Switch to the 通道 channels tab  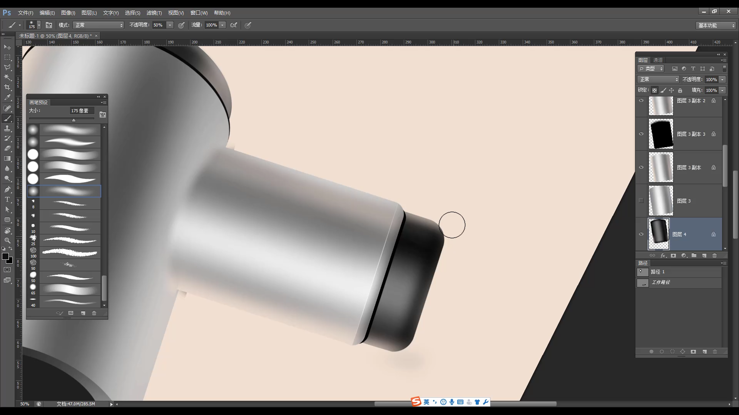(658, 60)
